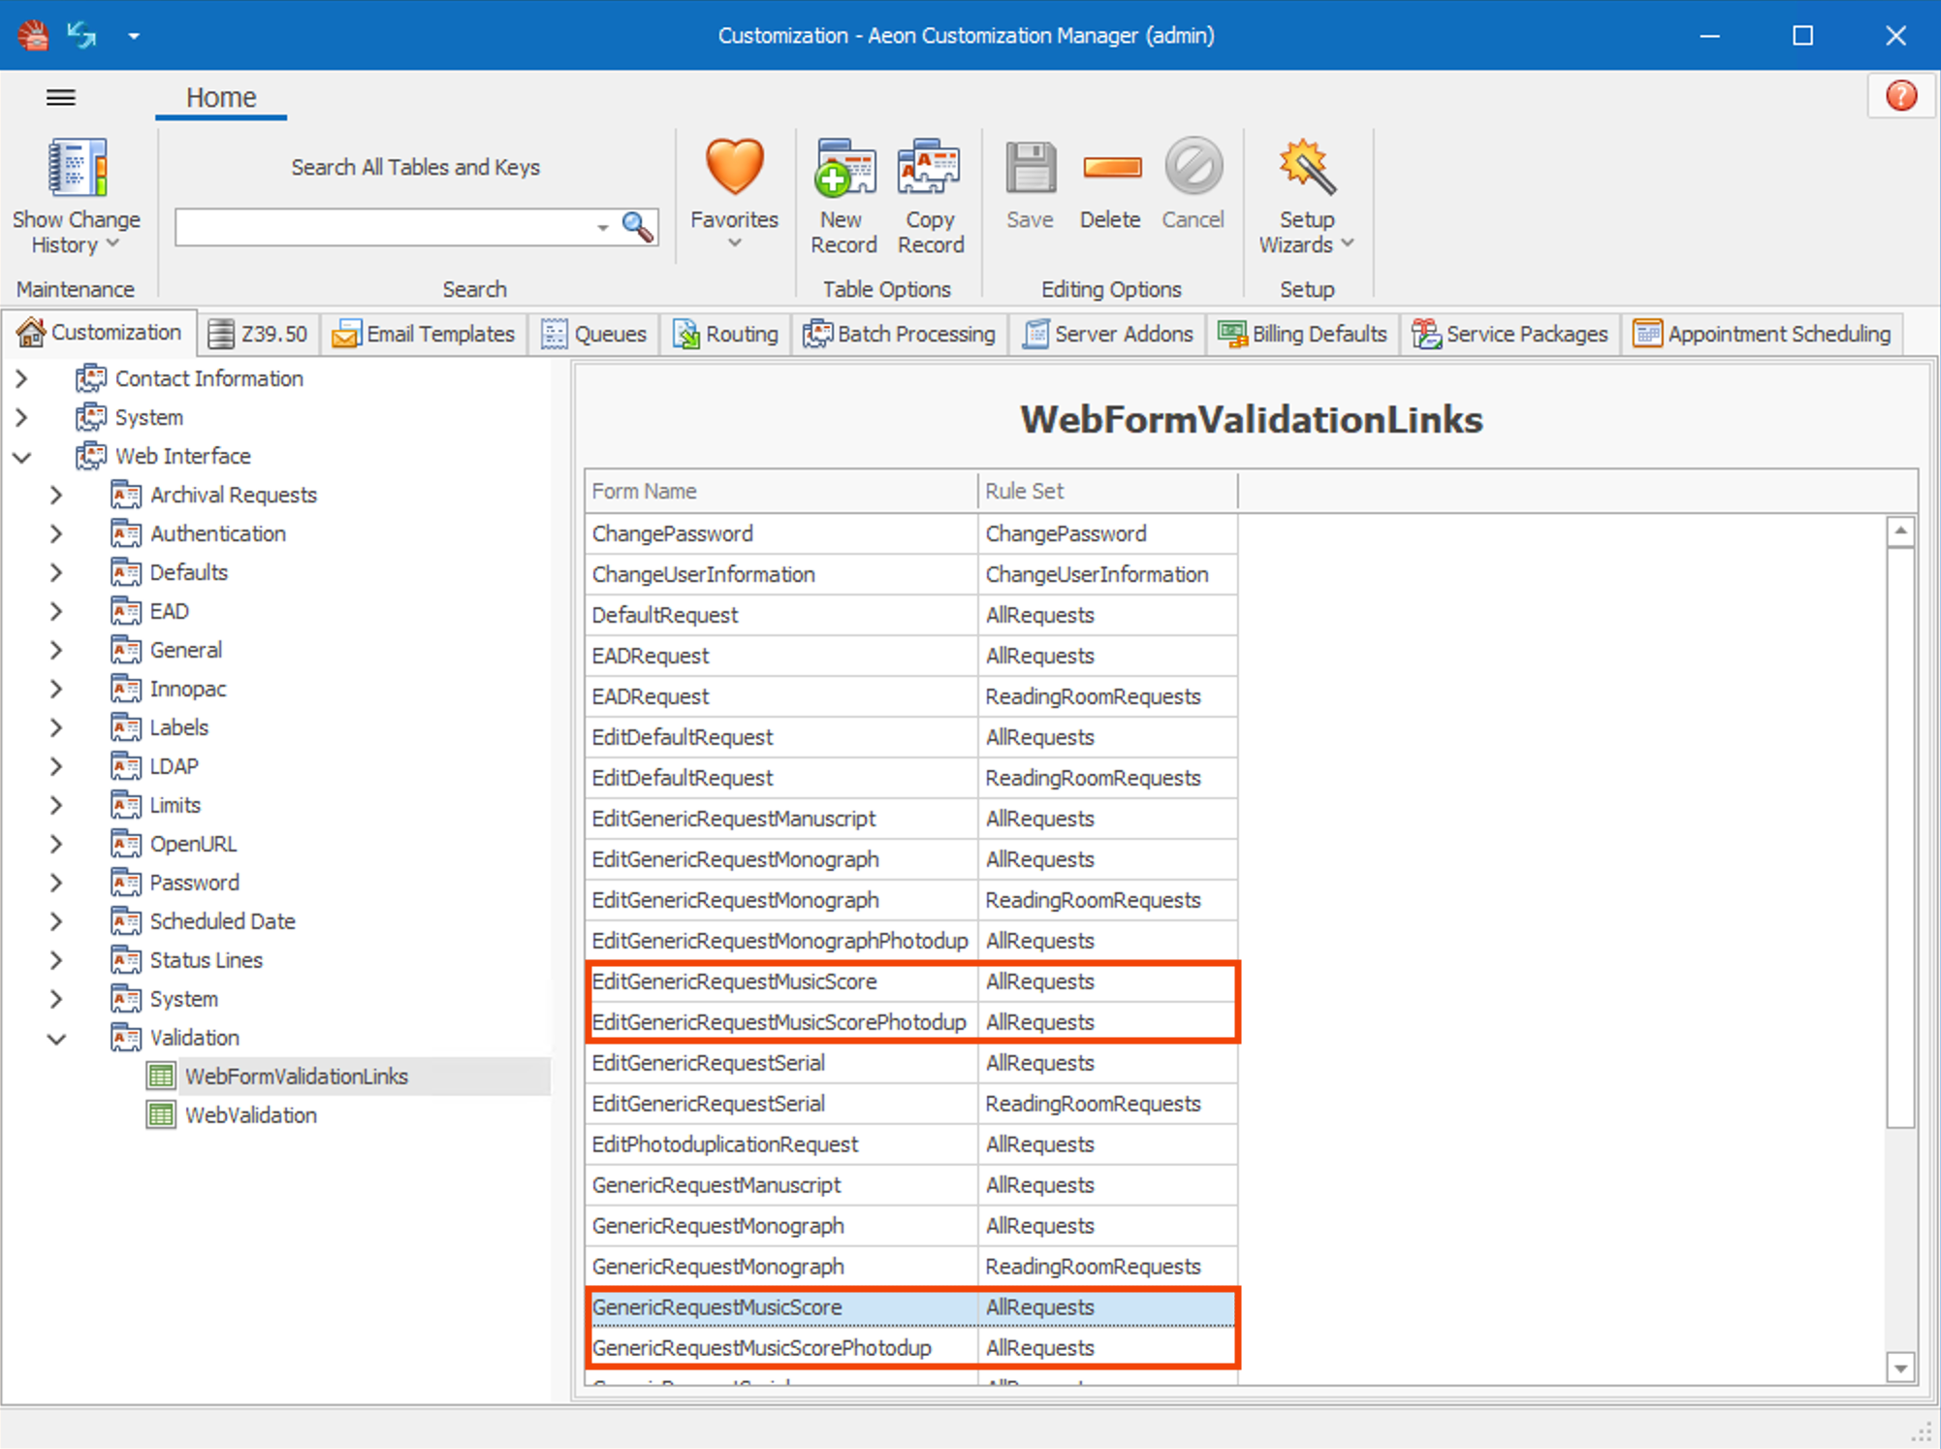Click the table scrollbar down arrow
The image size is (1941, 1449).
pos(1899,1368)
